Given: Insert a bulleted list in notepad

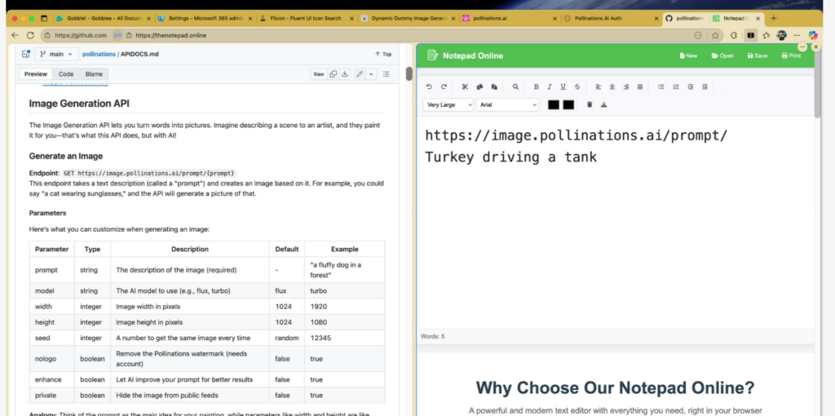Looking at the screenshot, I should pos(661,86).
